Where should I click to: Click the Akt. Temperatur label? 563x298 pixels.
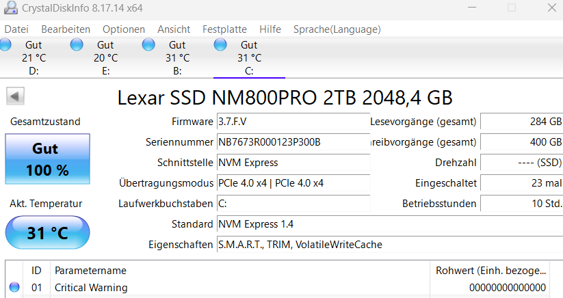pyautogui.click(x=46, y=203)
